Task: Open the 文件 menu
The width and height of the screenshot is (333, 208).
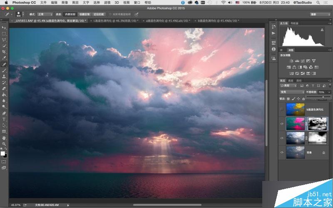Action: 43,2
